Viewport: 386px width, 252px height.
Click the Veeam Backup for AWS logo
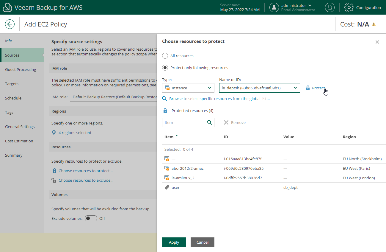[7, 7]
